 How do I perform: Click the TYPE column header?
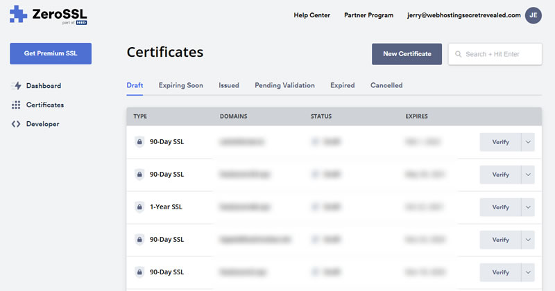tap(140, 116)
